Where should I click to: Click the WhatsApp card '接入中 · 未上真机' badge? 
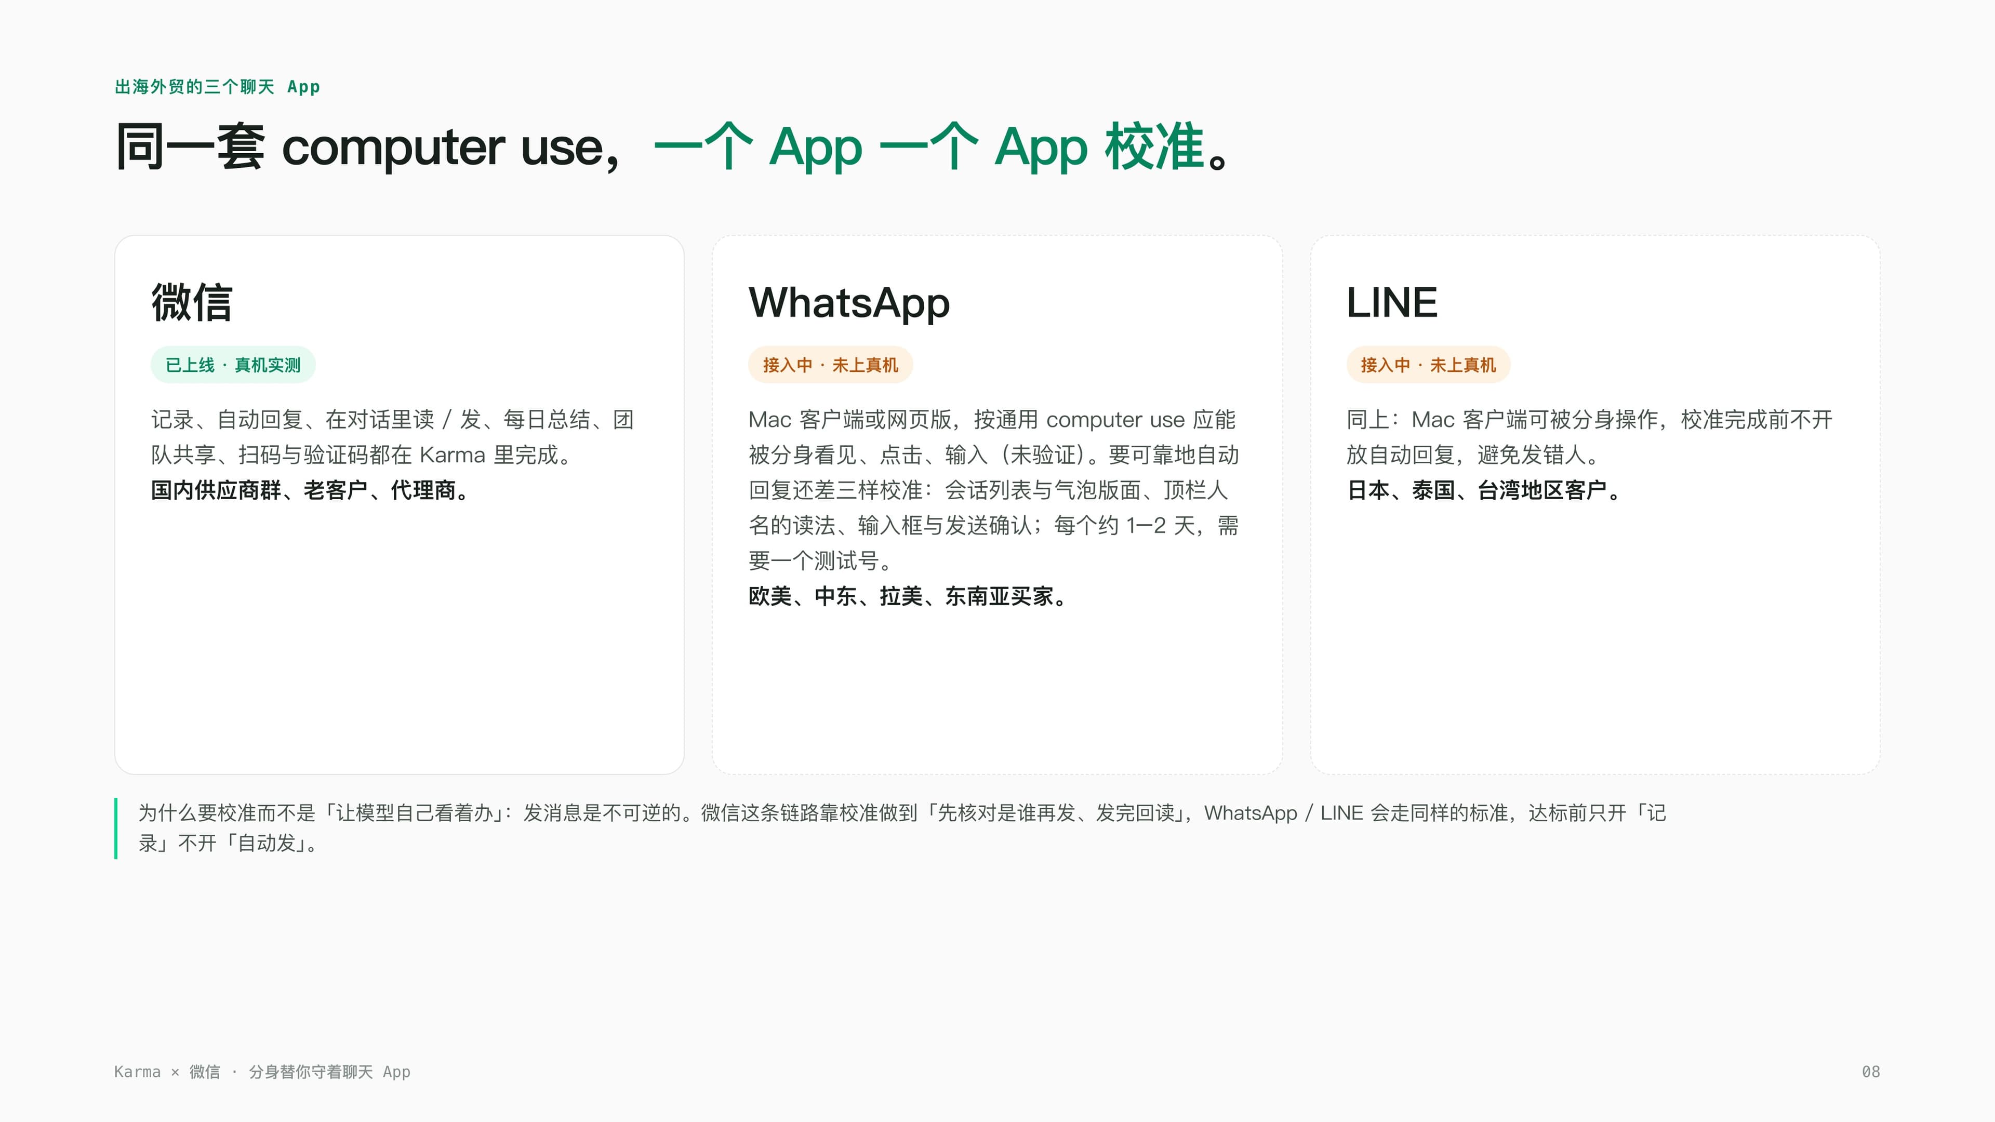click(830, 365)
